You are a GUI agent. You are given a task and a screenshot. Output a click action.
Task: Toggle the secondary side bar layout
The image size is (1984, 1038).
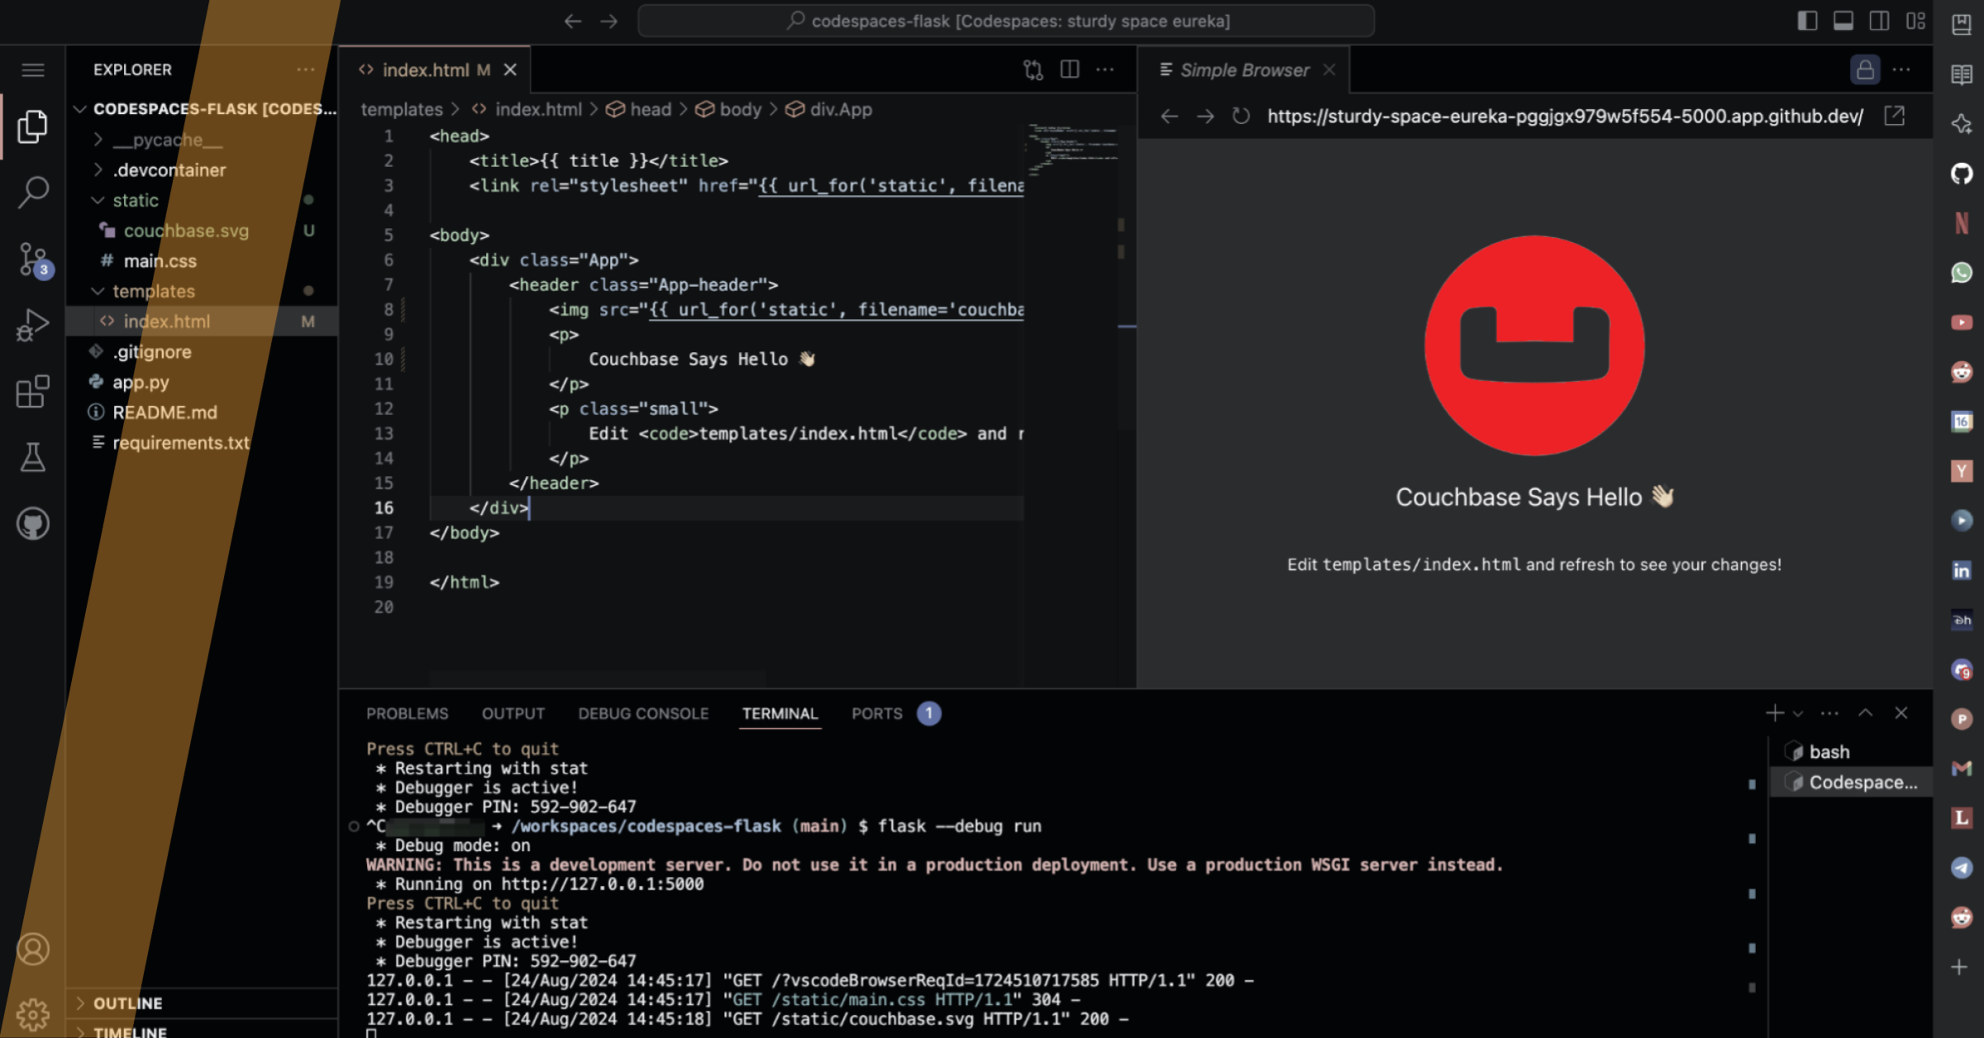pos(1879,21)
